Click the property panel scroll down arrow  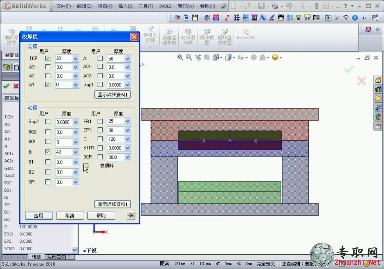pos(74,250)
